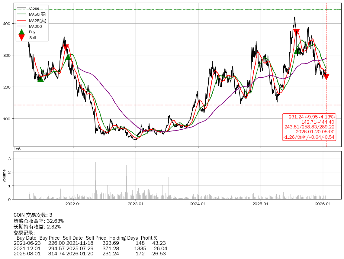The width and height of the screenshot is (344, 259).
Task: Select the MA200 legend label
Action: coord(35,26)
